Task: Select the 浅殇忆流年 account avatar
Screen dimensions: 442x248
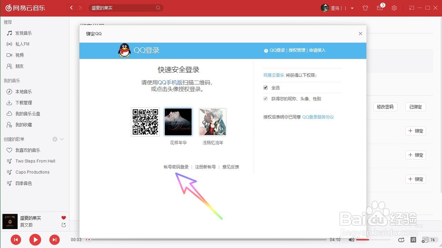Action: tap(213, 122)
